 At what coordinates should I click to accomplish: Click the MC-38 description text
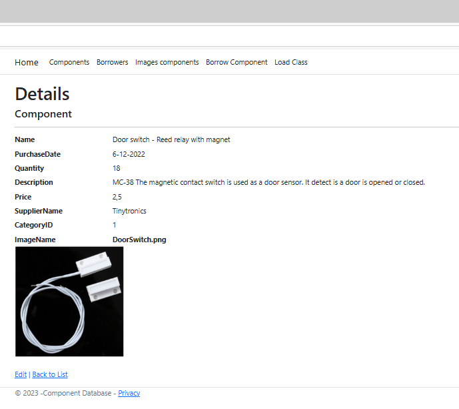(x=268, y=182)
